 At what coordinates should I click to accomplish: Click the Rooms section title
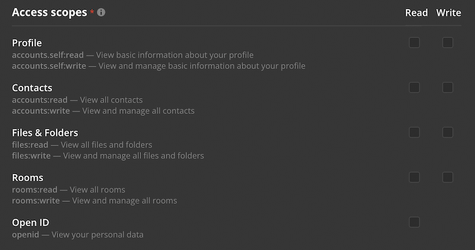[28, 178]
